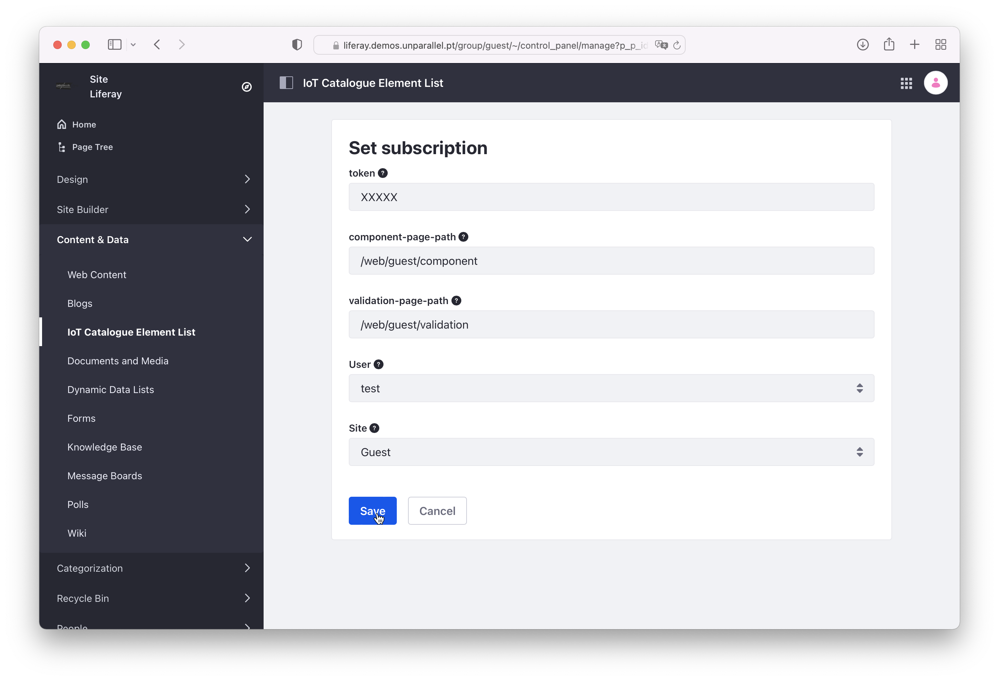Click the Save button
Image resolution: width=999 pixels, height=681 pixels.
373,511
